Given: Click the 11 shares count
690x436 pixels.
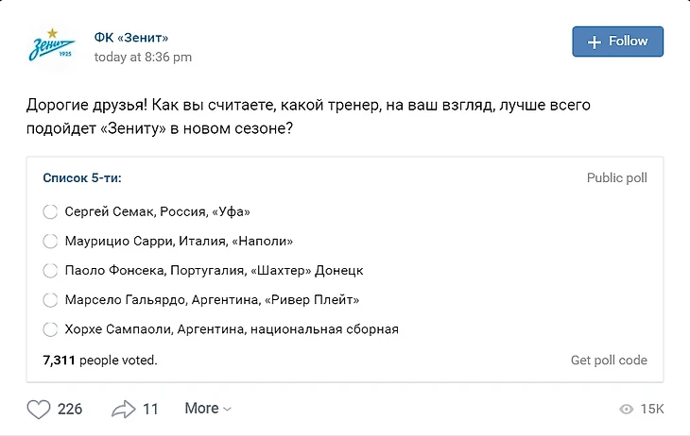Looking at the screenshot, I should pos(150,409).
